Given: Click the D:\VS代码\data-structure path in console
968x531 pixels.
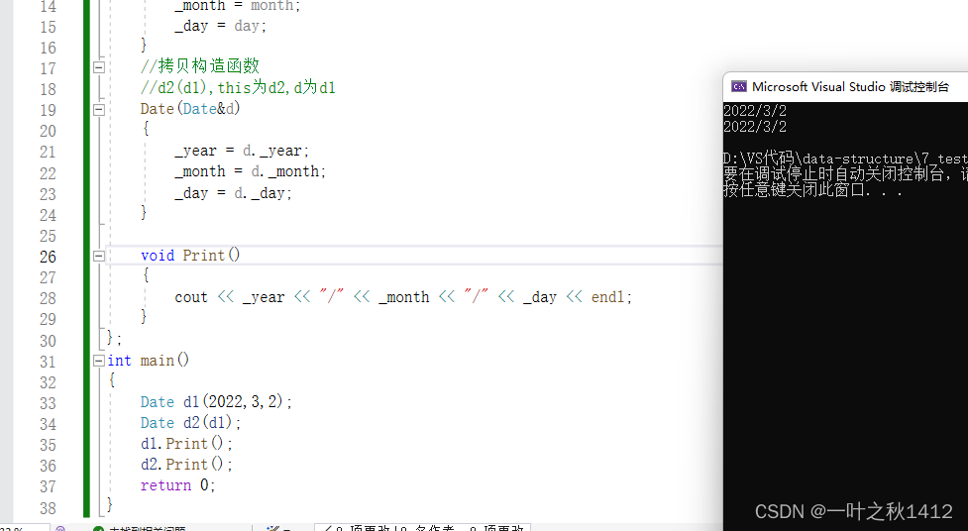Looking at the screenshot, I should (x=845, y=159).
